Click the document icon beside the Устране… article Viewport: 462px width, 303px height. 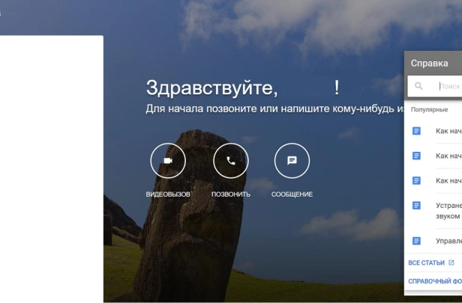coord(416,206)
